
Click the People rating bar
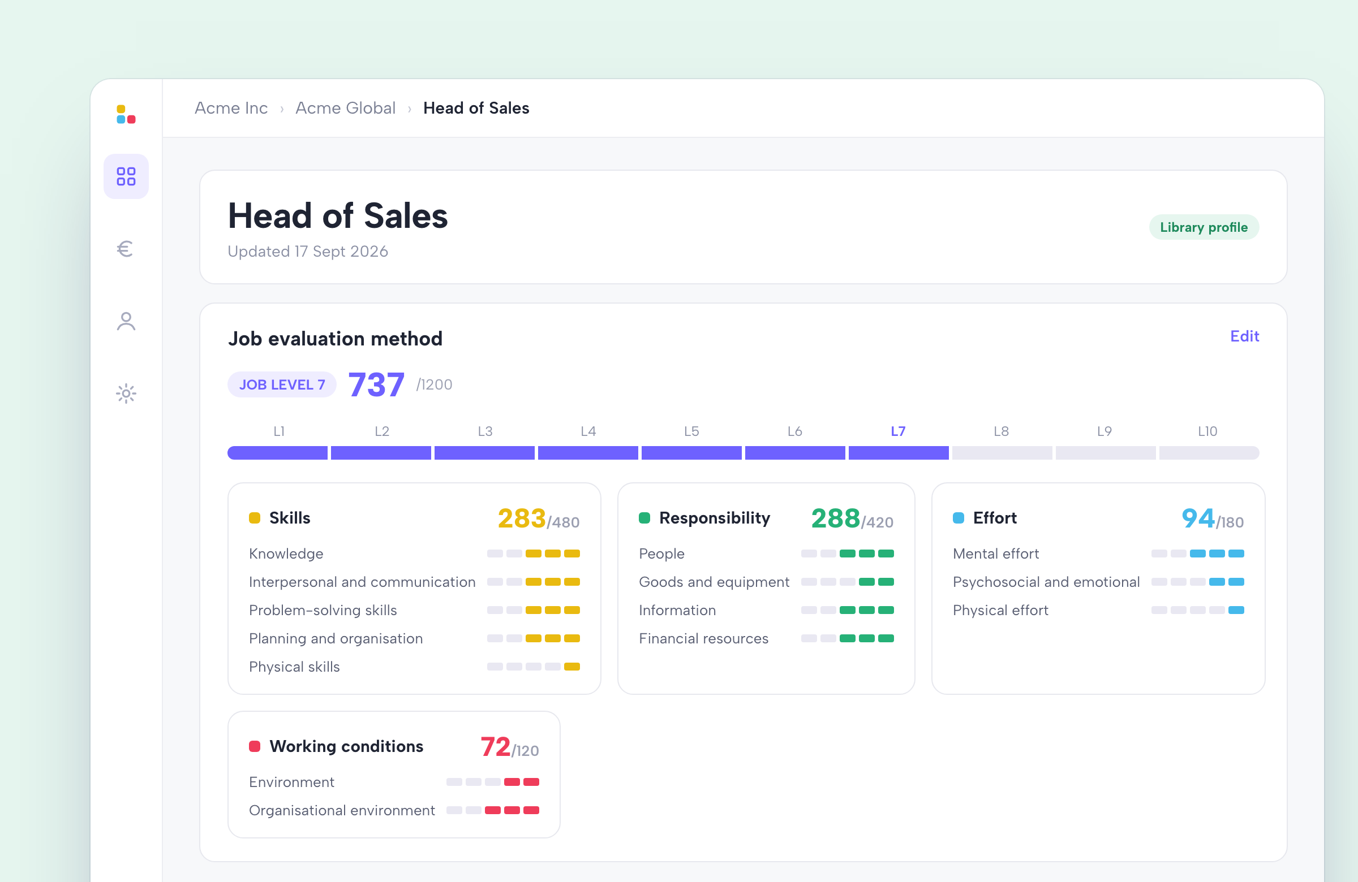847,554
